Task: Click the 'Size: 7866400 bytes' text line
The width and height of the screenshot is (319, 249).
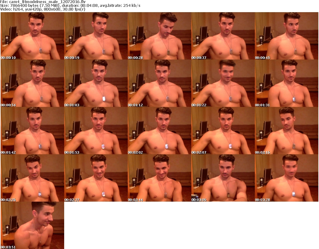Action: tap(70, 6)
